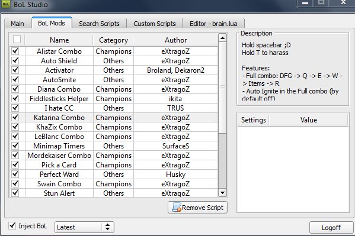Click the BoL Studio app icon in title bar
The width and height of the screenshot is (355, 236).
(x=6, y=4)
